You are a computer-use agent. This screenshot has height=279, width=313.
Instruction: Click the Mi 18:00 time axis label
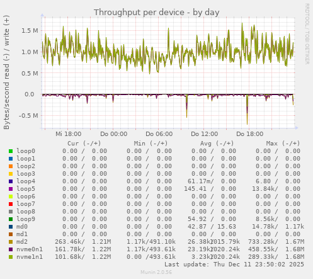click(68, 134)
